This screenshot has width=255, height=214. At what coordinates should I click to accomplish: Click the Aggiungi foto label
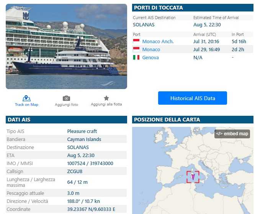[66, 105]
